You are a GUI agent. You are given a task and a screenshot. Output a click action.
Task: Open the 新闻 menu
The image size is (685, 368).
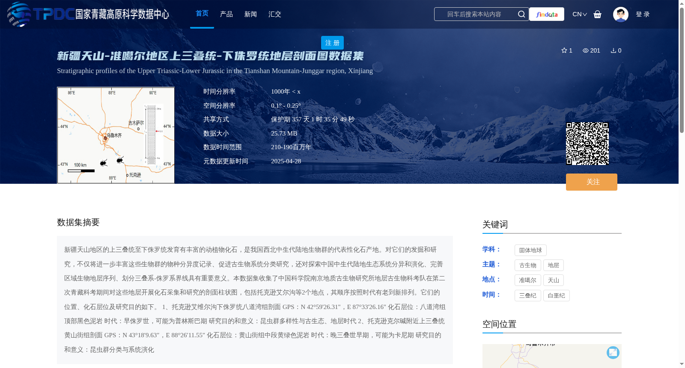tap(250, 14)
